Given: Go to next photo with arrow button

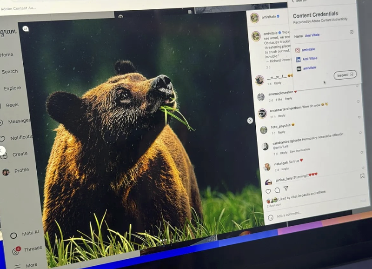Looking at the screenshot, I should click(x=250, y=121).
